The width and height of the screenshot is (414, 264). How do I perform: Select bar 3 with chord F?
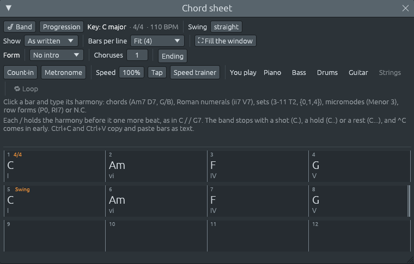click(x=258, y=166)
